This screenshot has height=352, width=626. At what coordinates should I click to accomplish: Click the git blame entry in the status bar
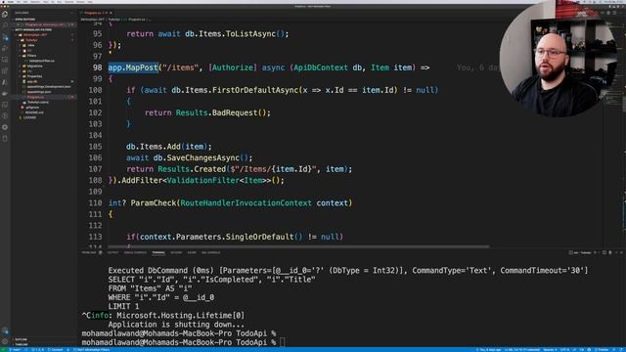(x=488, y=350)
